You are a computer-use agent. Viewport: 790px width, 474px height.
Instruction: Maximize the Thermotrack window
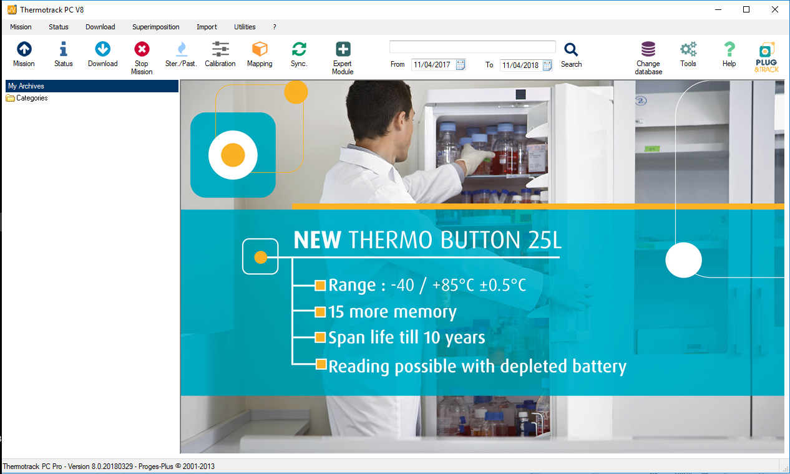coord(746,9)
